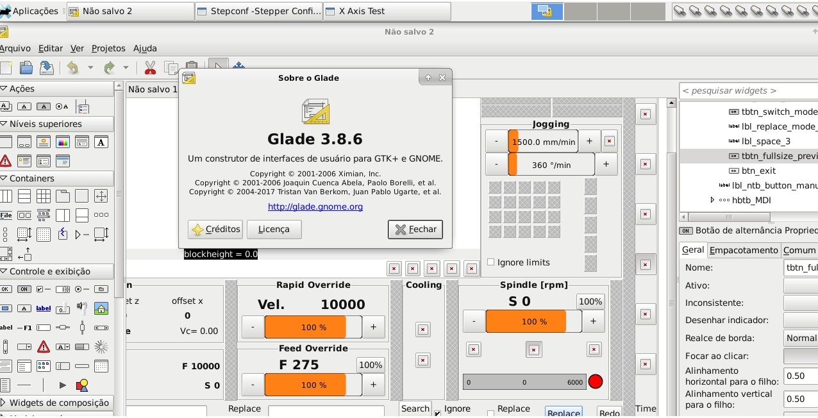
Task: Click the Rapid Override 100% slider
Action: pyautogui.click(x=313, y=327)
